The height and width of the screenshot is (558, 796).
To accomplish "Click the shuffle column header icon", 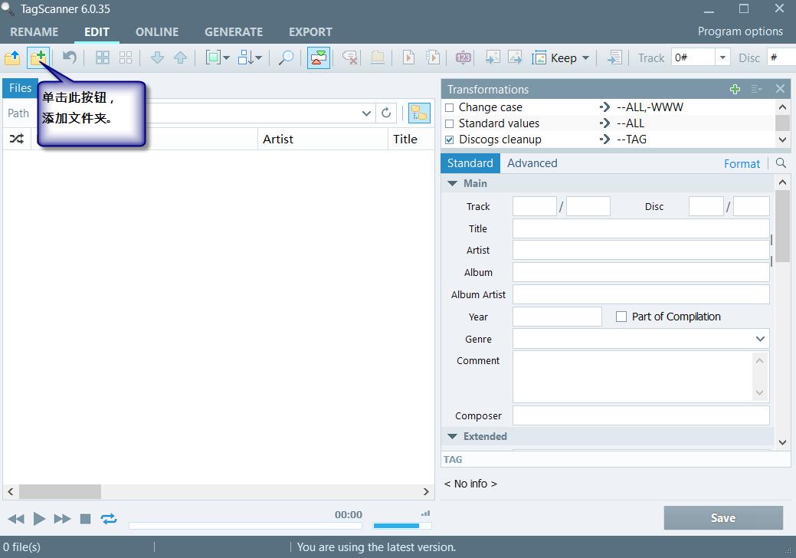I will pos(16,139).
